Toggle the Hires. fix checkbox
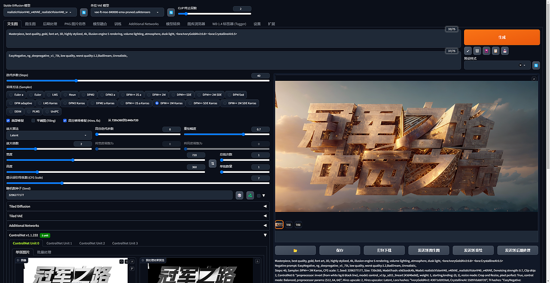The height and width of the screenshot is (283, 550). (65, 120)
